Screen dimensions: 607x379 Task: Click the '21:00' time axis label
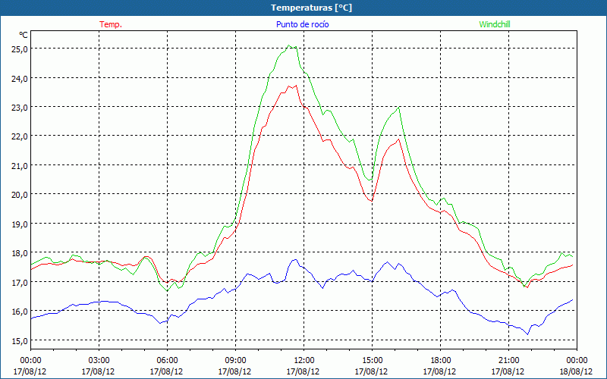coord(508,361)
